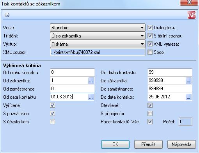Expand the Třídění dropdown Číslo zákazníka

tap(98, 36)
